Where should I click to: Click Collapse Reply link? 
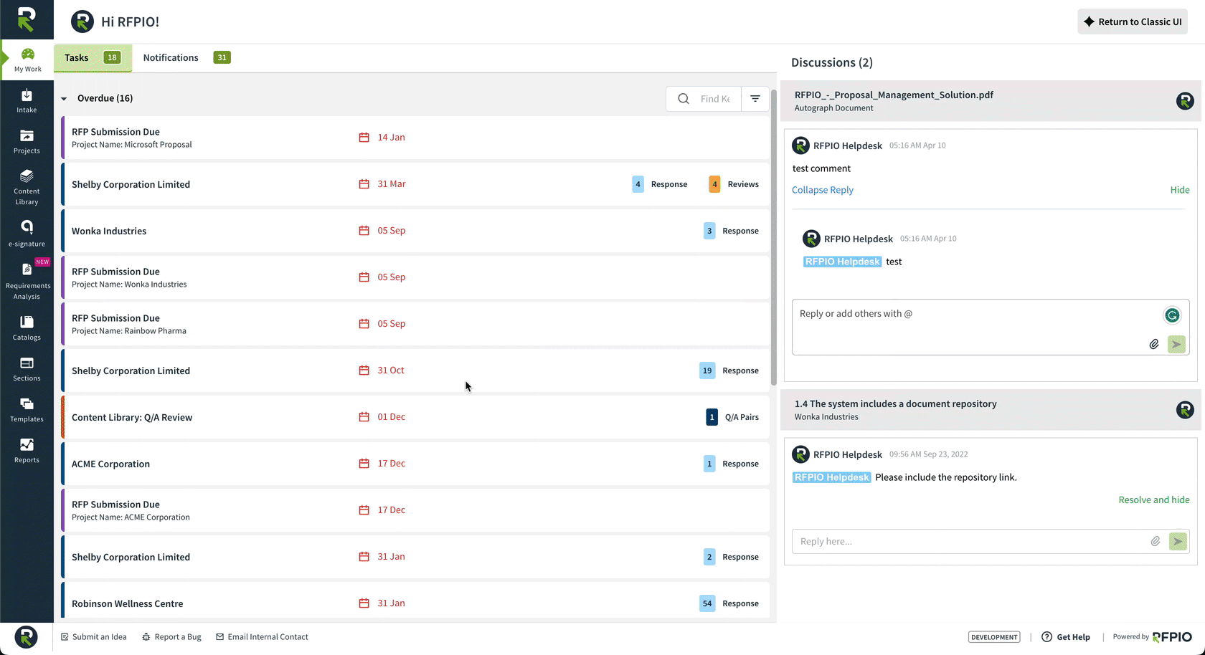(823, 190)
